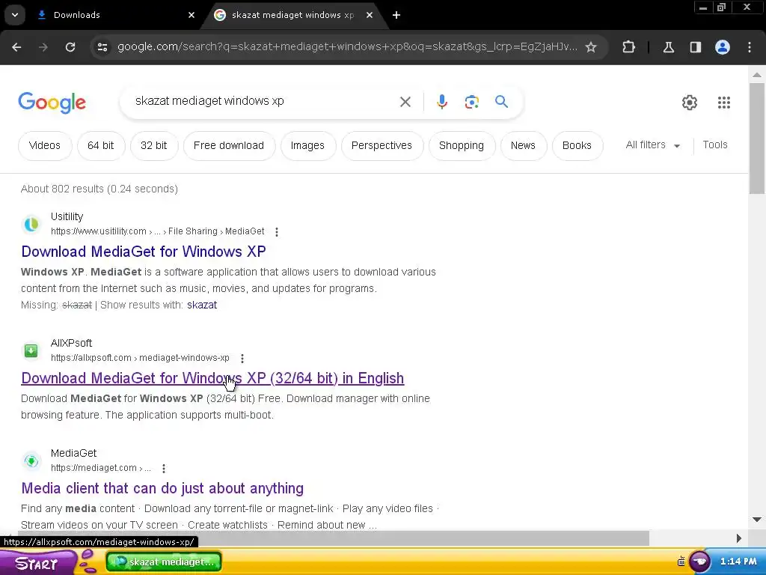Click the MediaGet site favicon

click(x=31, y=460)
